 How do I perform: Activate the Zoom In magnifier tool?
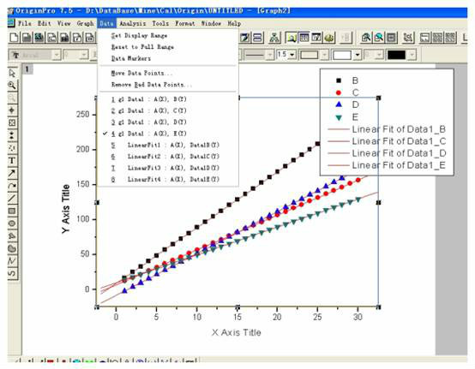coord(12,86)
